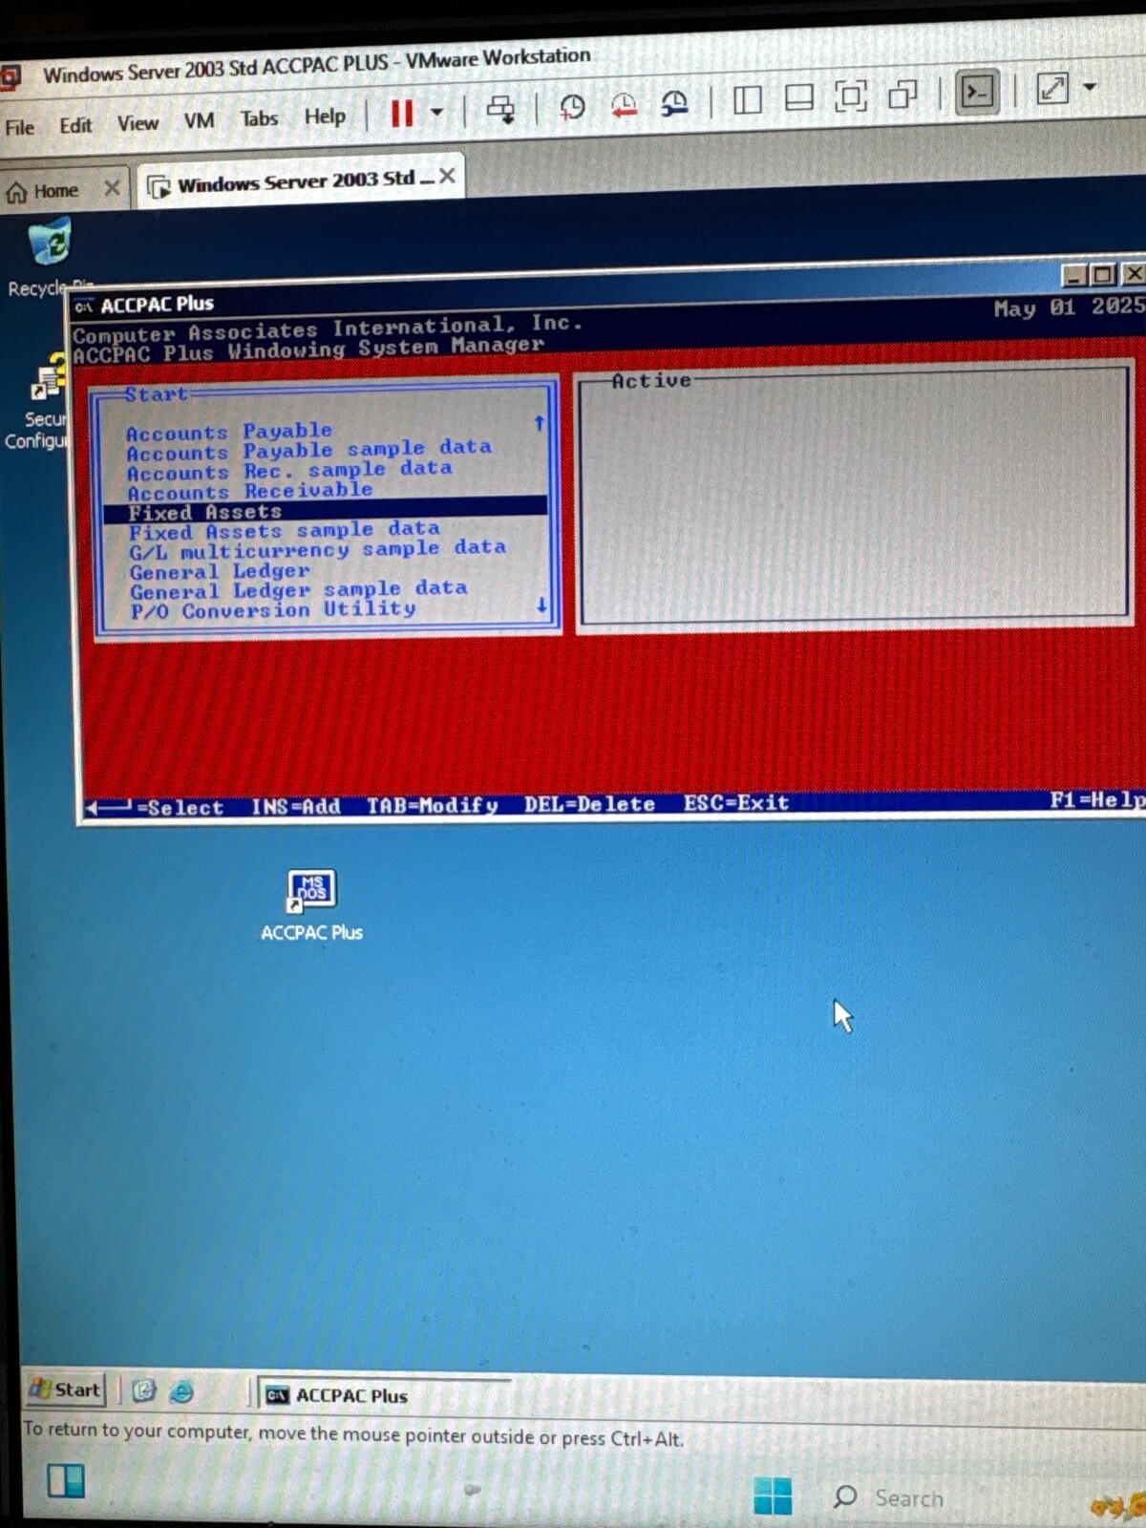Click the Start list scroll down arrow
Screen dimensions: 1146x1528
[541, 605]
